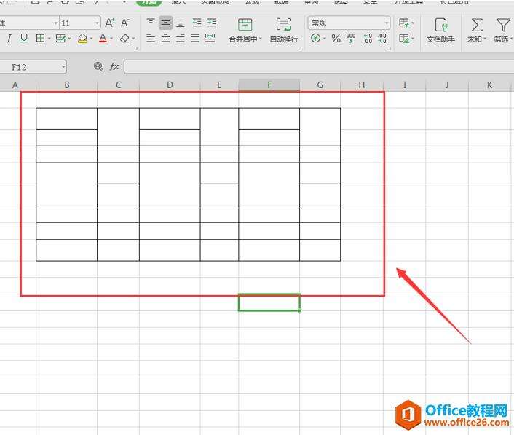Align text left
514x435 pixels.
tap(151, 39)
